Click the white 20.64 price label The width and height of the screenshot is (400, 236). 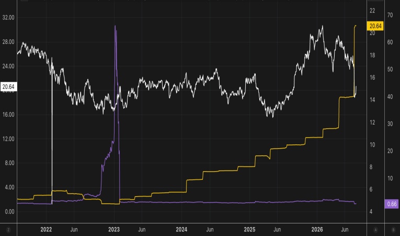pyautogui.click(x=8, y=87)
